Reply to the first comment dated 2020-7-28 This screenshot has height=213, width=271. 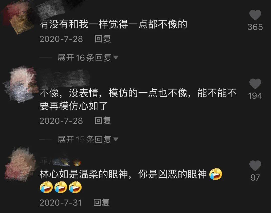(x=103, y=39)
